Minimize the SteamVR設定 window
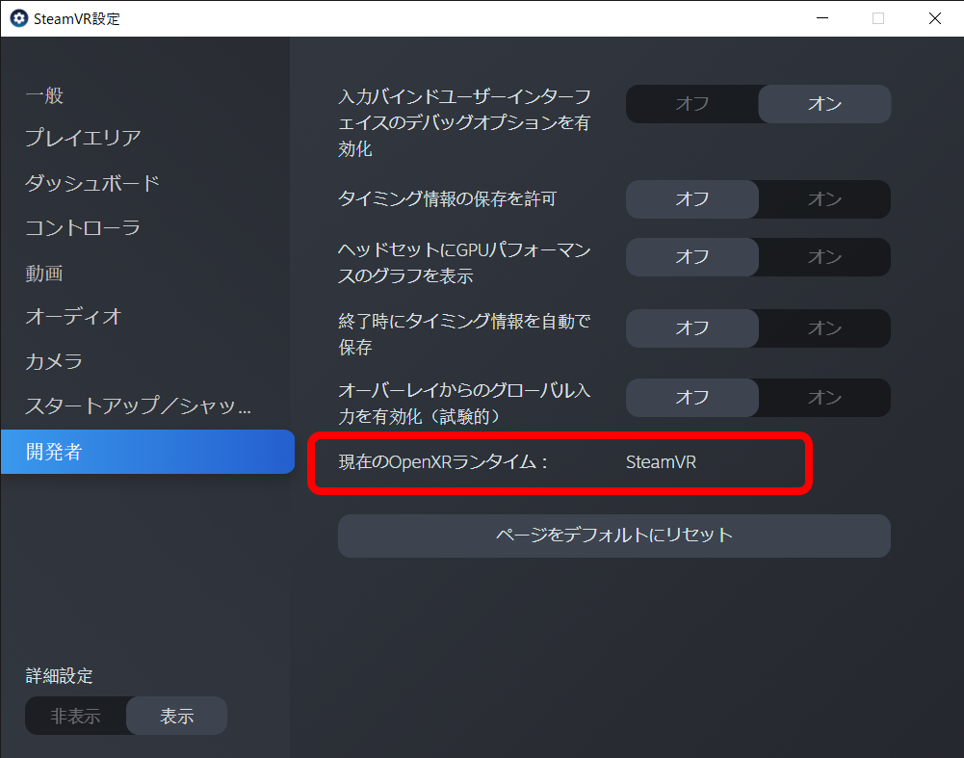The width and height of the screenshot is (964, 758). point(821,18)
